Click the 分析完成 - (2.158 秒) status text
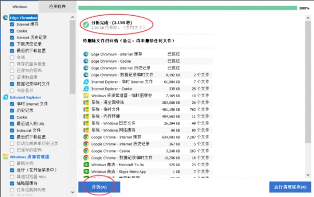The image size is (314, 197). [x=112, y=22]
